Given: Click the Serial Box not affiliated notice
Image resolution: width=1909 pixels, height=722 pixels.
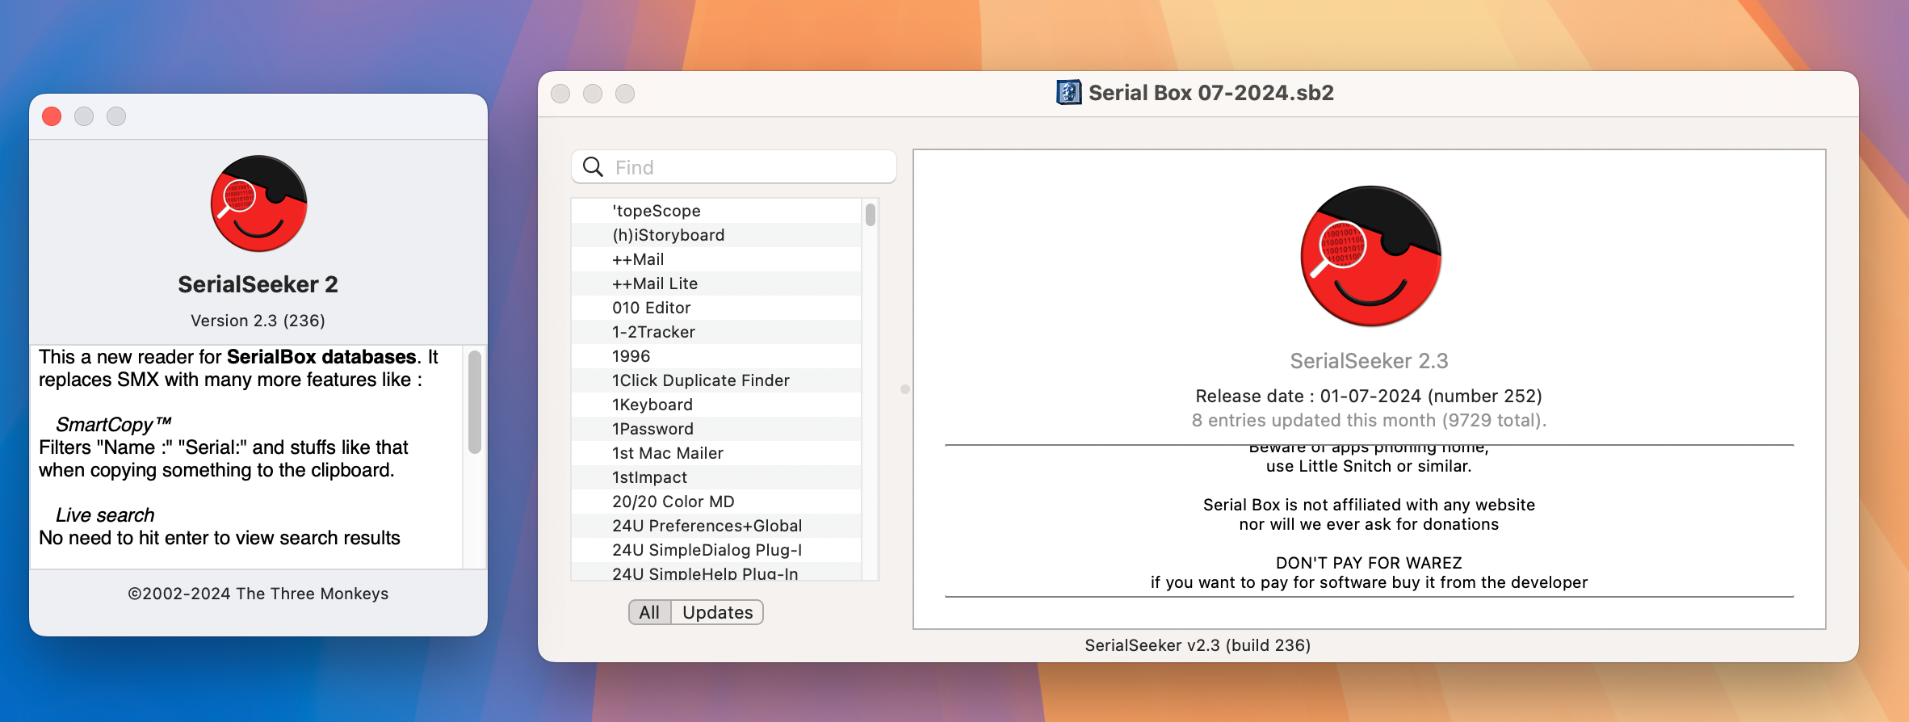Looking at the screenshot, I should tap(1369, 514).
